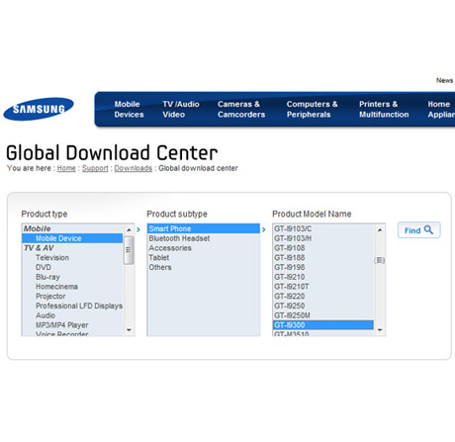Follow the Downloads breadcrumb link
Screen dimensions: 455x442
tap(134, 168)
